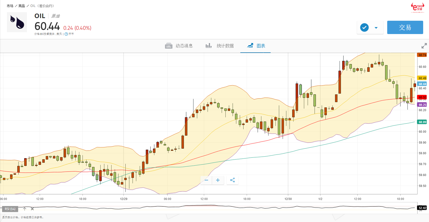Click the 60.60 label on price axis
The image size is (429, 222).
(x=422, y=67)
